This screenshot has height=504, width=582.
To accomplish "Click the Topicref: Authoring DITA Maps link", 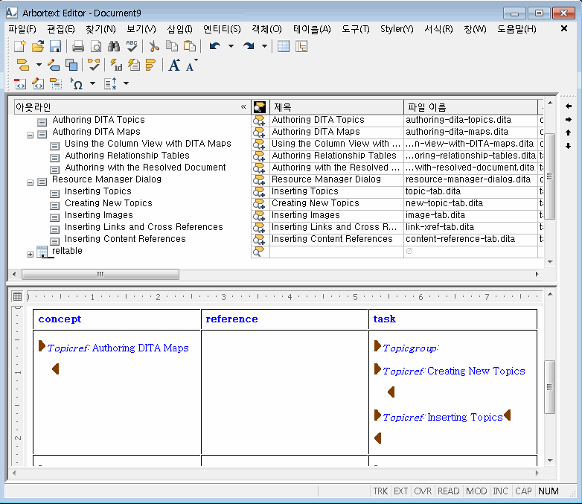I will [118, 348].
